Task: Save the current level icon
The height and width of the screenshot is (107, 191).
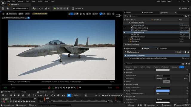Action: (x=3, y=8)
